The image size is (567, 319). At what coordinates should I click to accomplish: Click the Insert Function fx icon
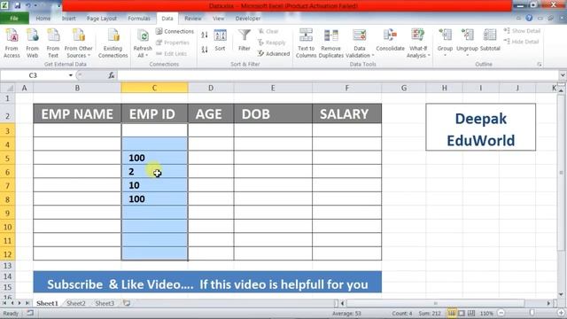point(112,75)
